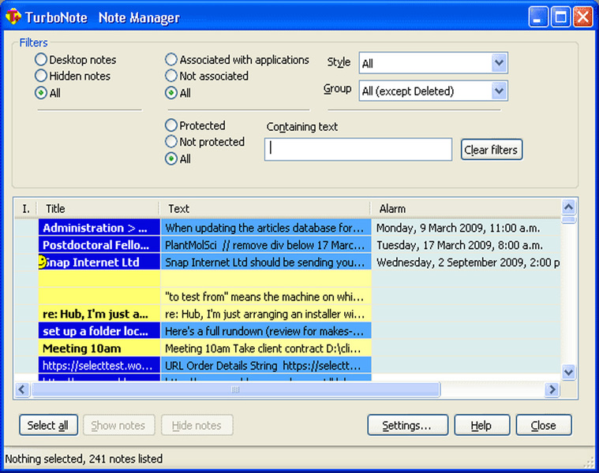Image resolution: width=599 pixels, height=473 pixels.
Task: Click Show notes button
Action: point(119,425)
